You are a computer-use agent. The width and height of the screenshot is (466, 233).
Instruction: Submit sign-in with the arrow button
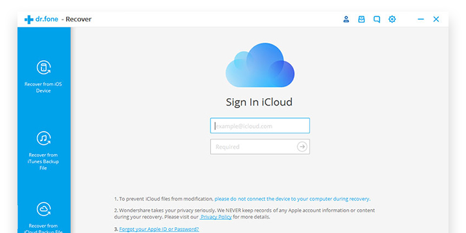pyautogui.click(x=302, y=146)
